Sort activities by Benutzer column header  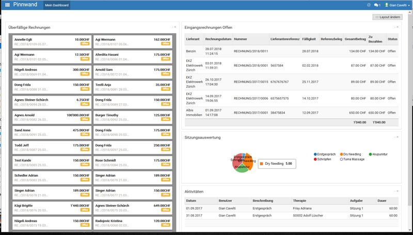point(225,201)
